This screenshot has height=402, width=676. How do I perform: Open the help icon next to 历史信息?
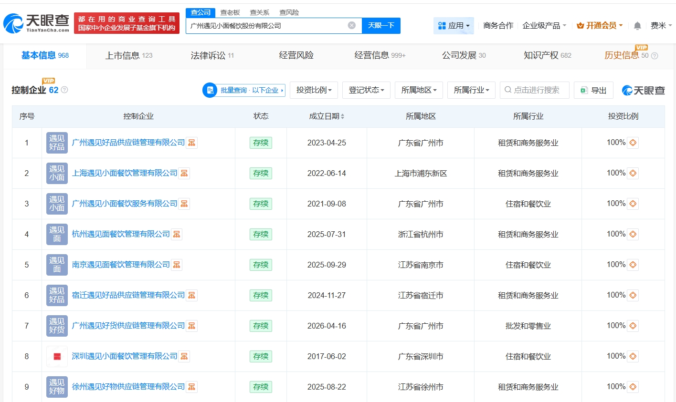[x=655, y=56]
